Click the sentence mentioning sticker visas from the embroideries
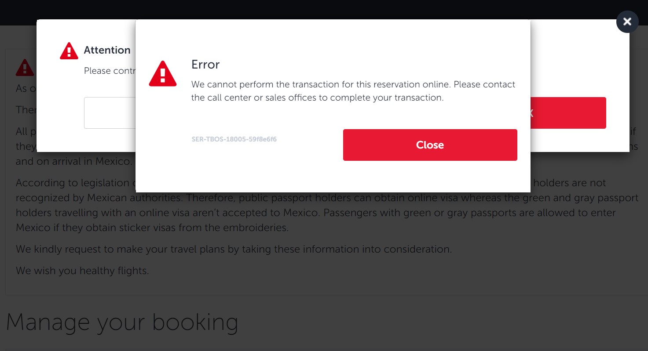This screenshot has height=351, width=648. coord(152,228)
